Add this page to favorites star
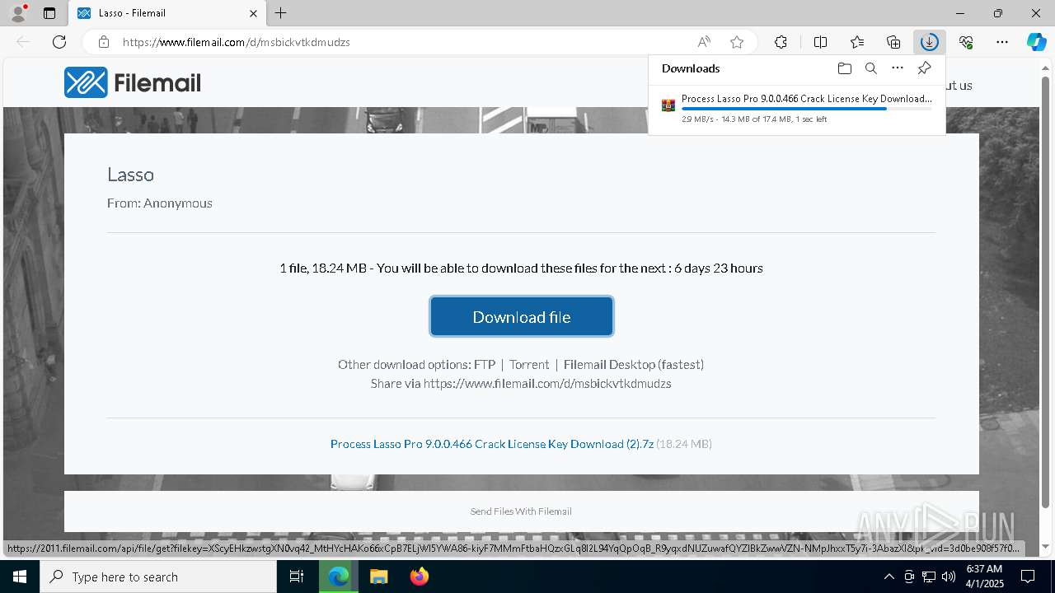The height and width of the screenshot is (593, 1055). [x=737, y=42]
